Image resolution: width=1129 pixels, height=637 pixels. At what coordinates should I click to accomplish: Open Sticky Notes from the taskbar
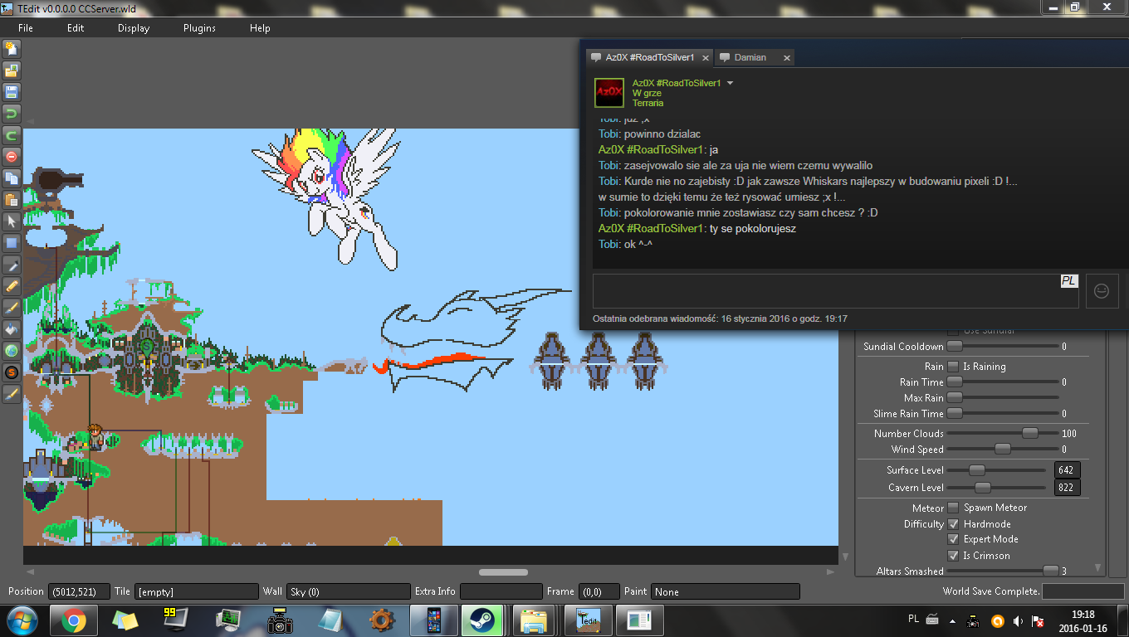[x=125, y=620]
